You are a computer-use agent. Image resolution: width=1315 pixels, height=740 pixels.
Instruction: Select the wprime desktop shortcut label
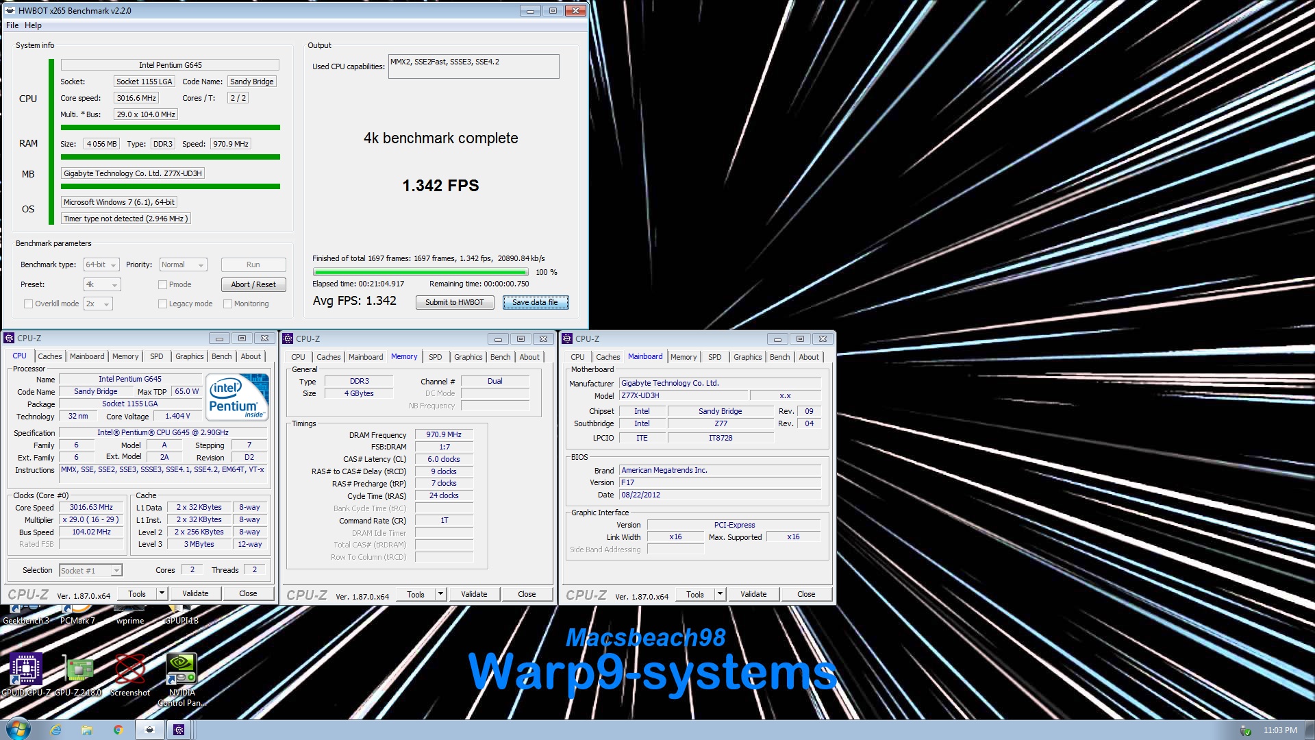click(x=130, y=621)
